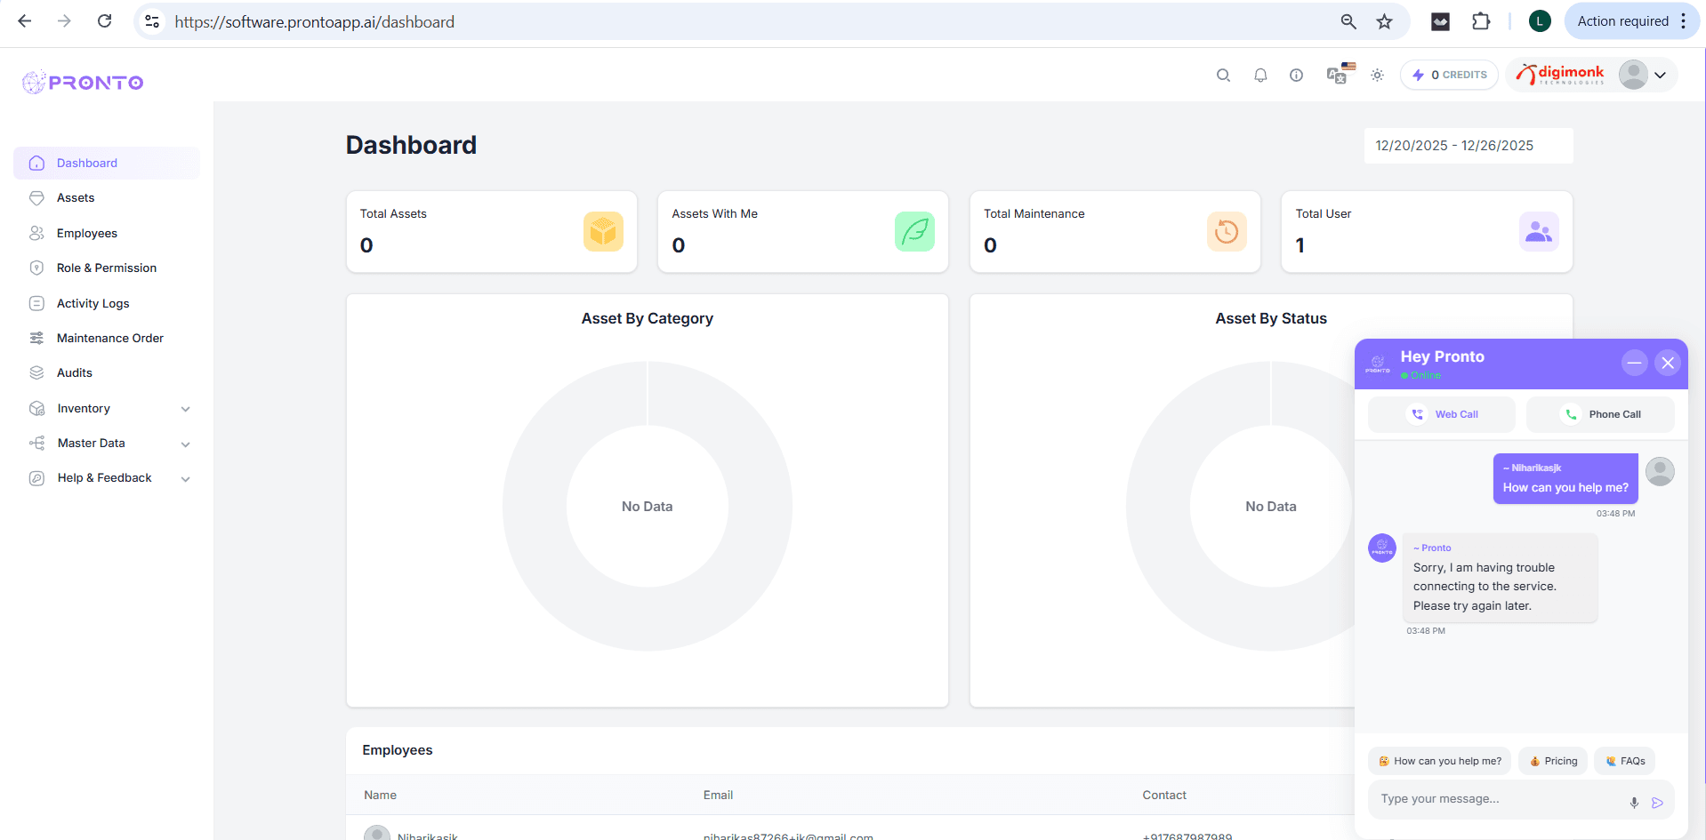This screenshot has width=1706, height=840.
Task: Open the Assets sidebar item
Action: pyautogui.click(x=76, y=198)
